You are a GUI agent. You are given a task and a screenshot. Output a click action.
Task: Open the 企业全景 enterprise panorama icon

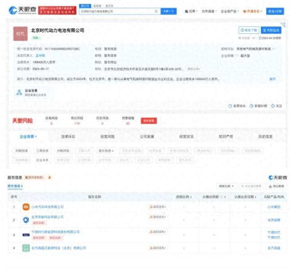(x=19, y=93)
